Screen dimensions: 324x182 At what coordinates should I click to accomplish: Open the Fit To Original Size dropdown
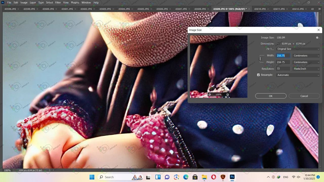pyautogui.click(x=298, y=49)
